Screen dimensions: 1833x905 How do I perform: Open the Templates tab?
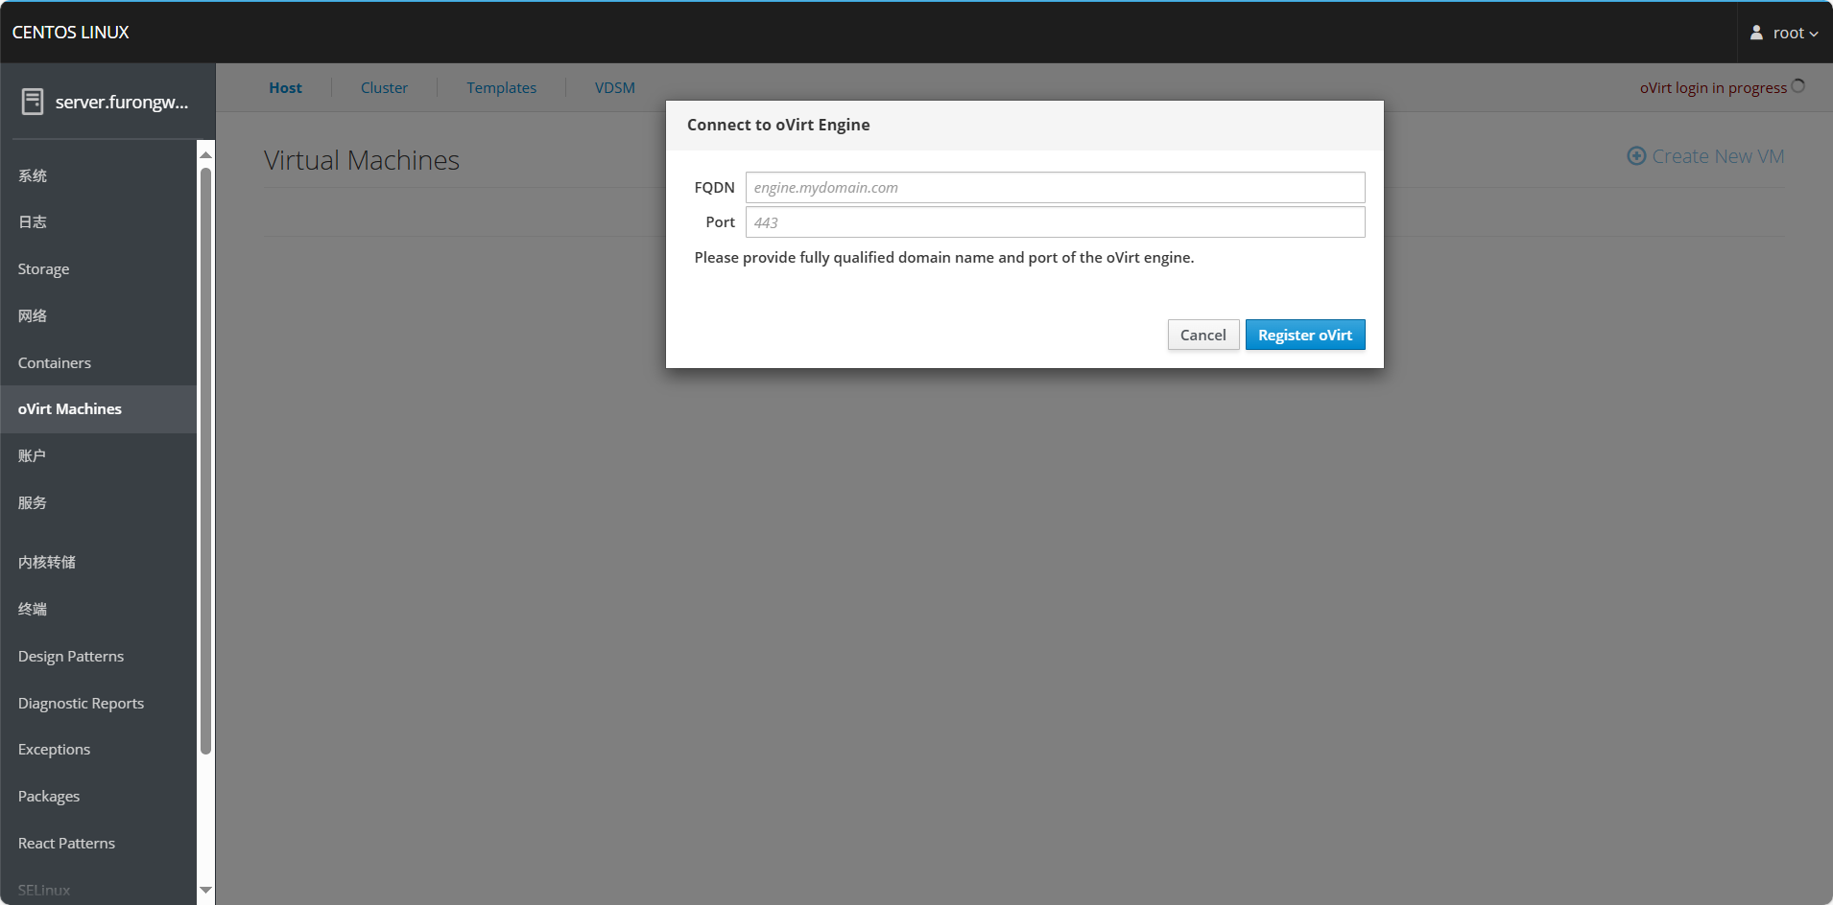[502, 87]
